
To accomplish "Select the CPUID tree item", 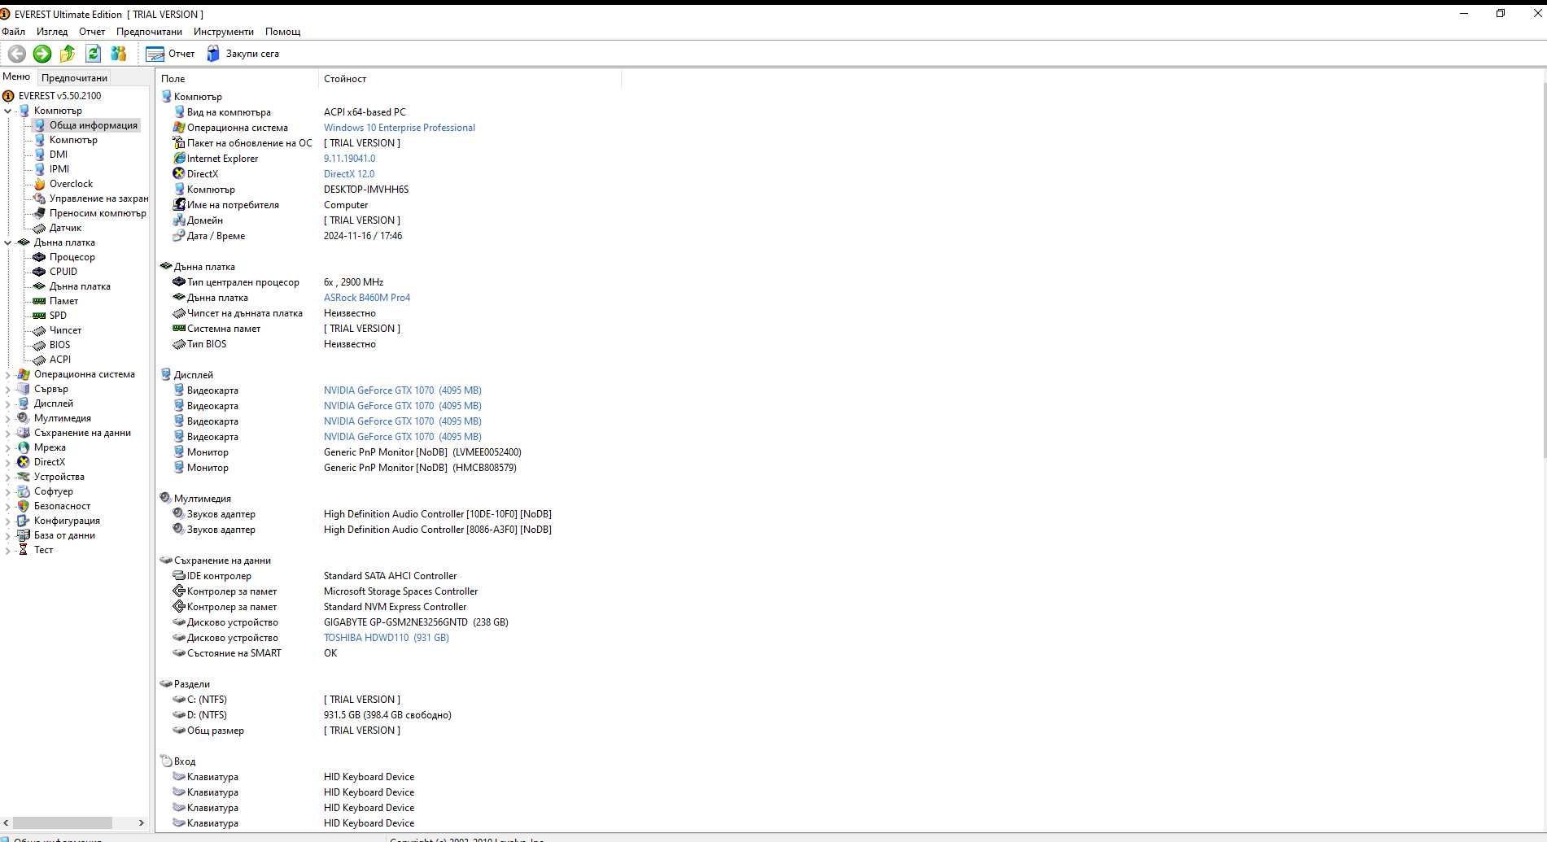I will [63, 272].
